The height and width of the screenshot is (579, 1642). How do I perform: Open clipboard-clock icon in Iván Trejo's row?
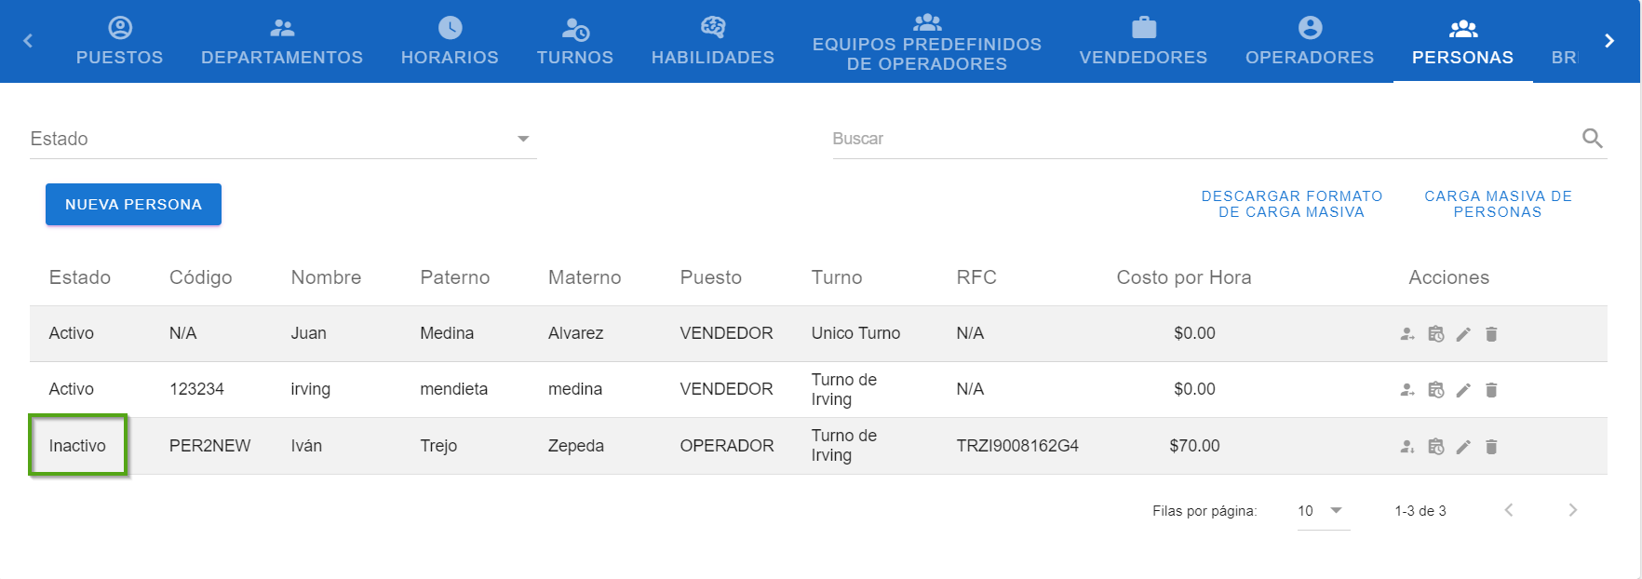(x=1436, y=447)
